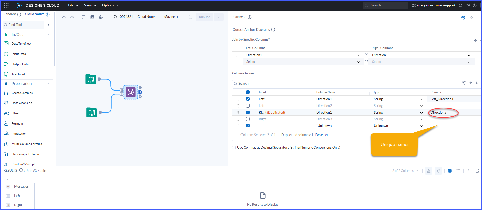
Task: Collapse the tool palette with the chevron
Action: (49, 25)
